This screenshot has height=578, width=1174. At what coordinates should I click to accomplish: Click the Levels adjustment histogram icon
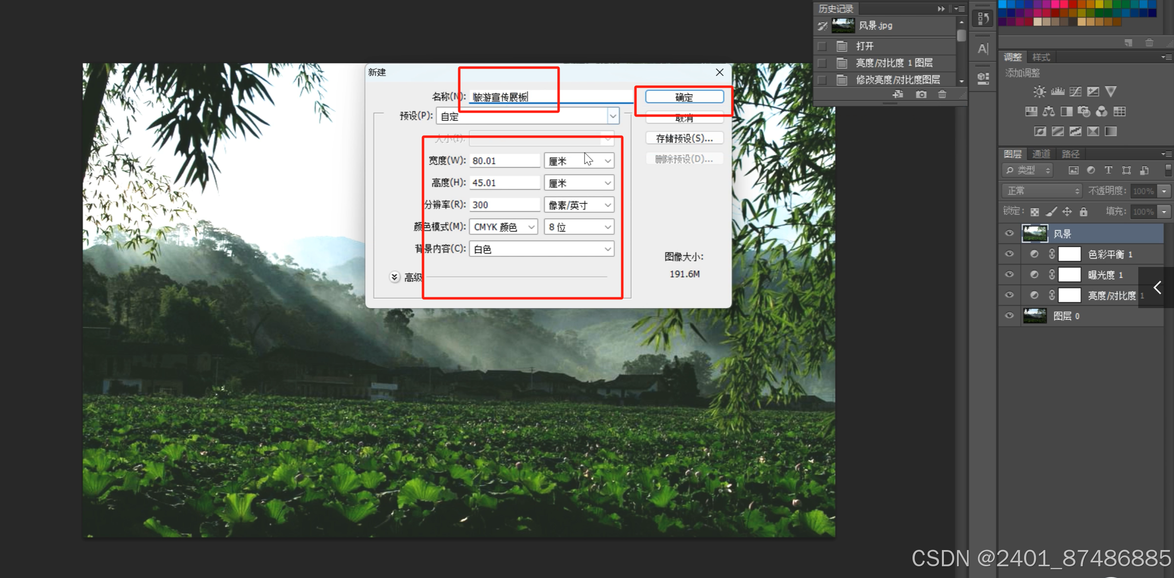(x=1057, y=92)
